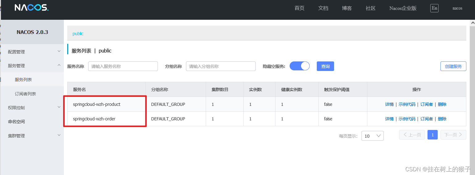This screenshot has width=475, height=175.
Task: Click the 创建服务 button
Action: [453, 66]
